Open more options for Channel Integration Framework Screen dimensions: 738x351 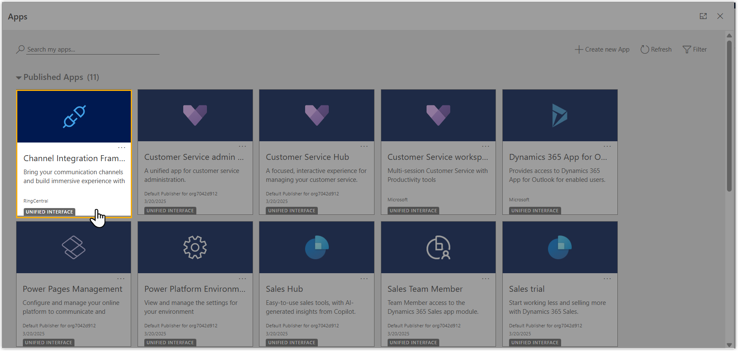(x=121, y=148)
